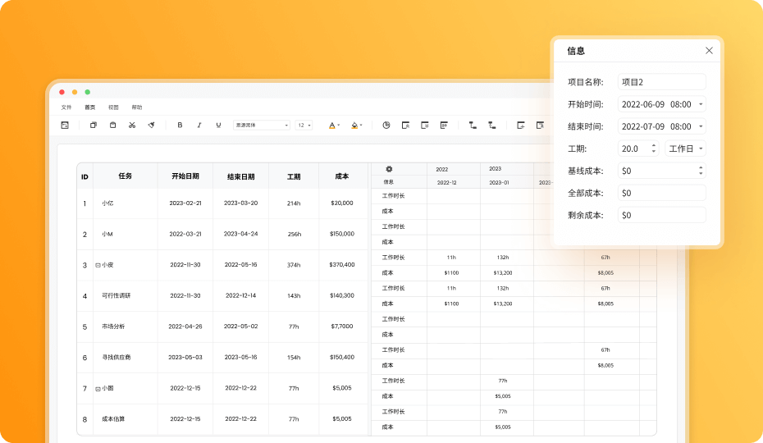Click the 2023-04-24 end date cell
The width and height of the screenshot is (763, 443).
point(241,234)
